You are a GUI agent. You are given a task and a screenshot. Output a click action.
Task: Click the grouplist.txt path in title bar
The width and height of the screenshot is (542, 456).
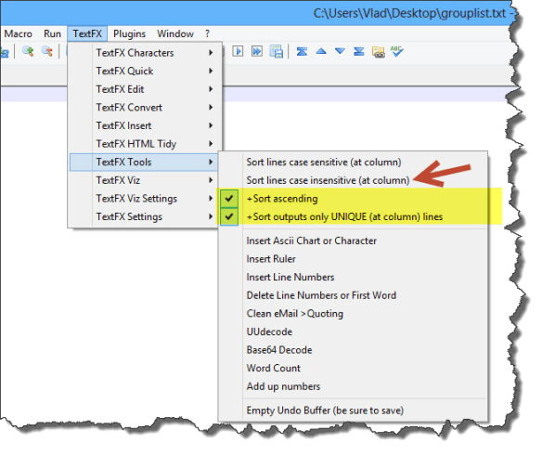point(409,14)
